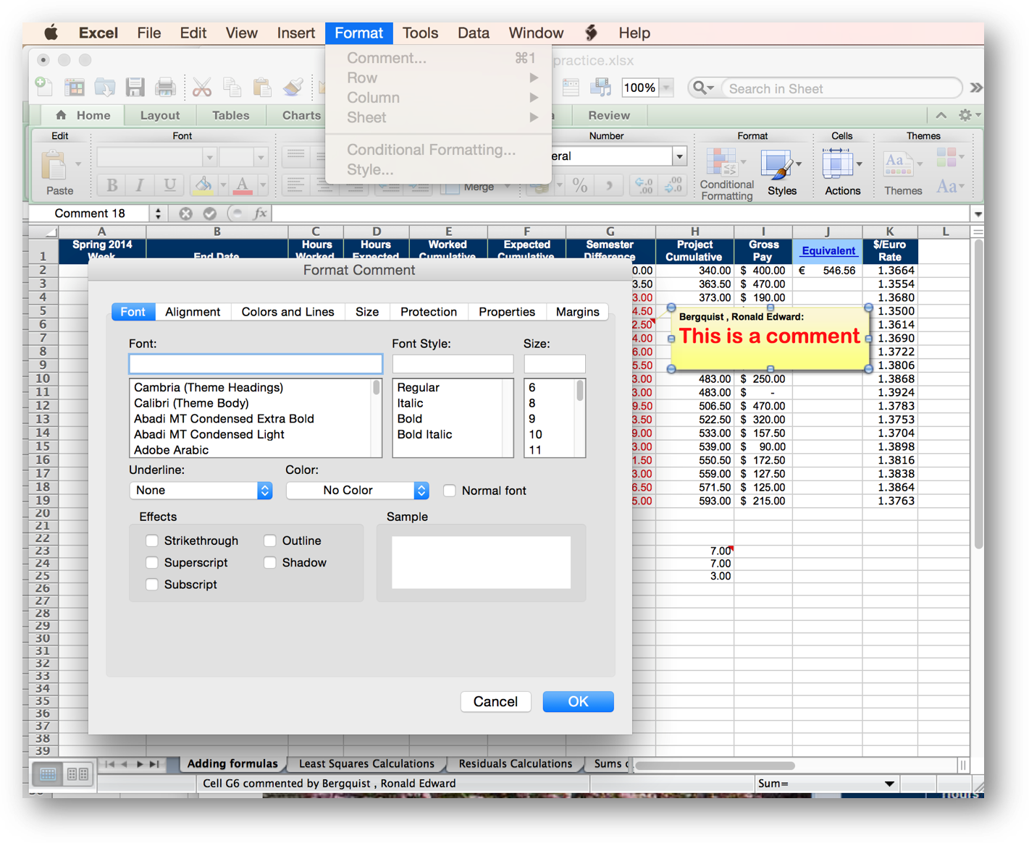Viewport: 1029px width, 843px height.
Task: Check the Normal font checkbox
Action: [x=450, y=491]
